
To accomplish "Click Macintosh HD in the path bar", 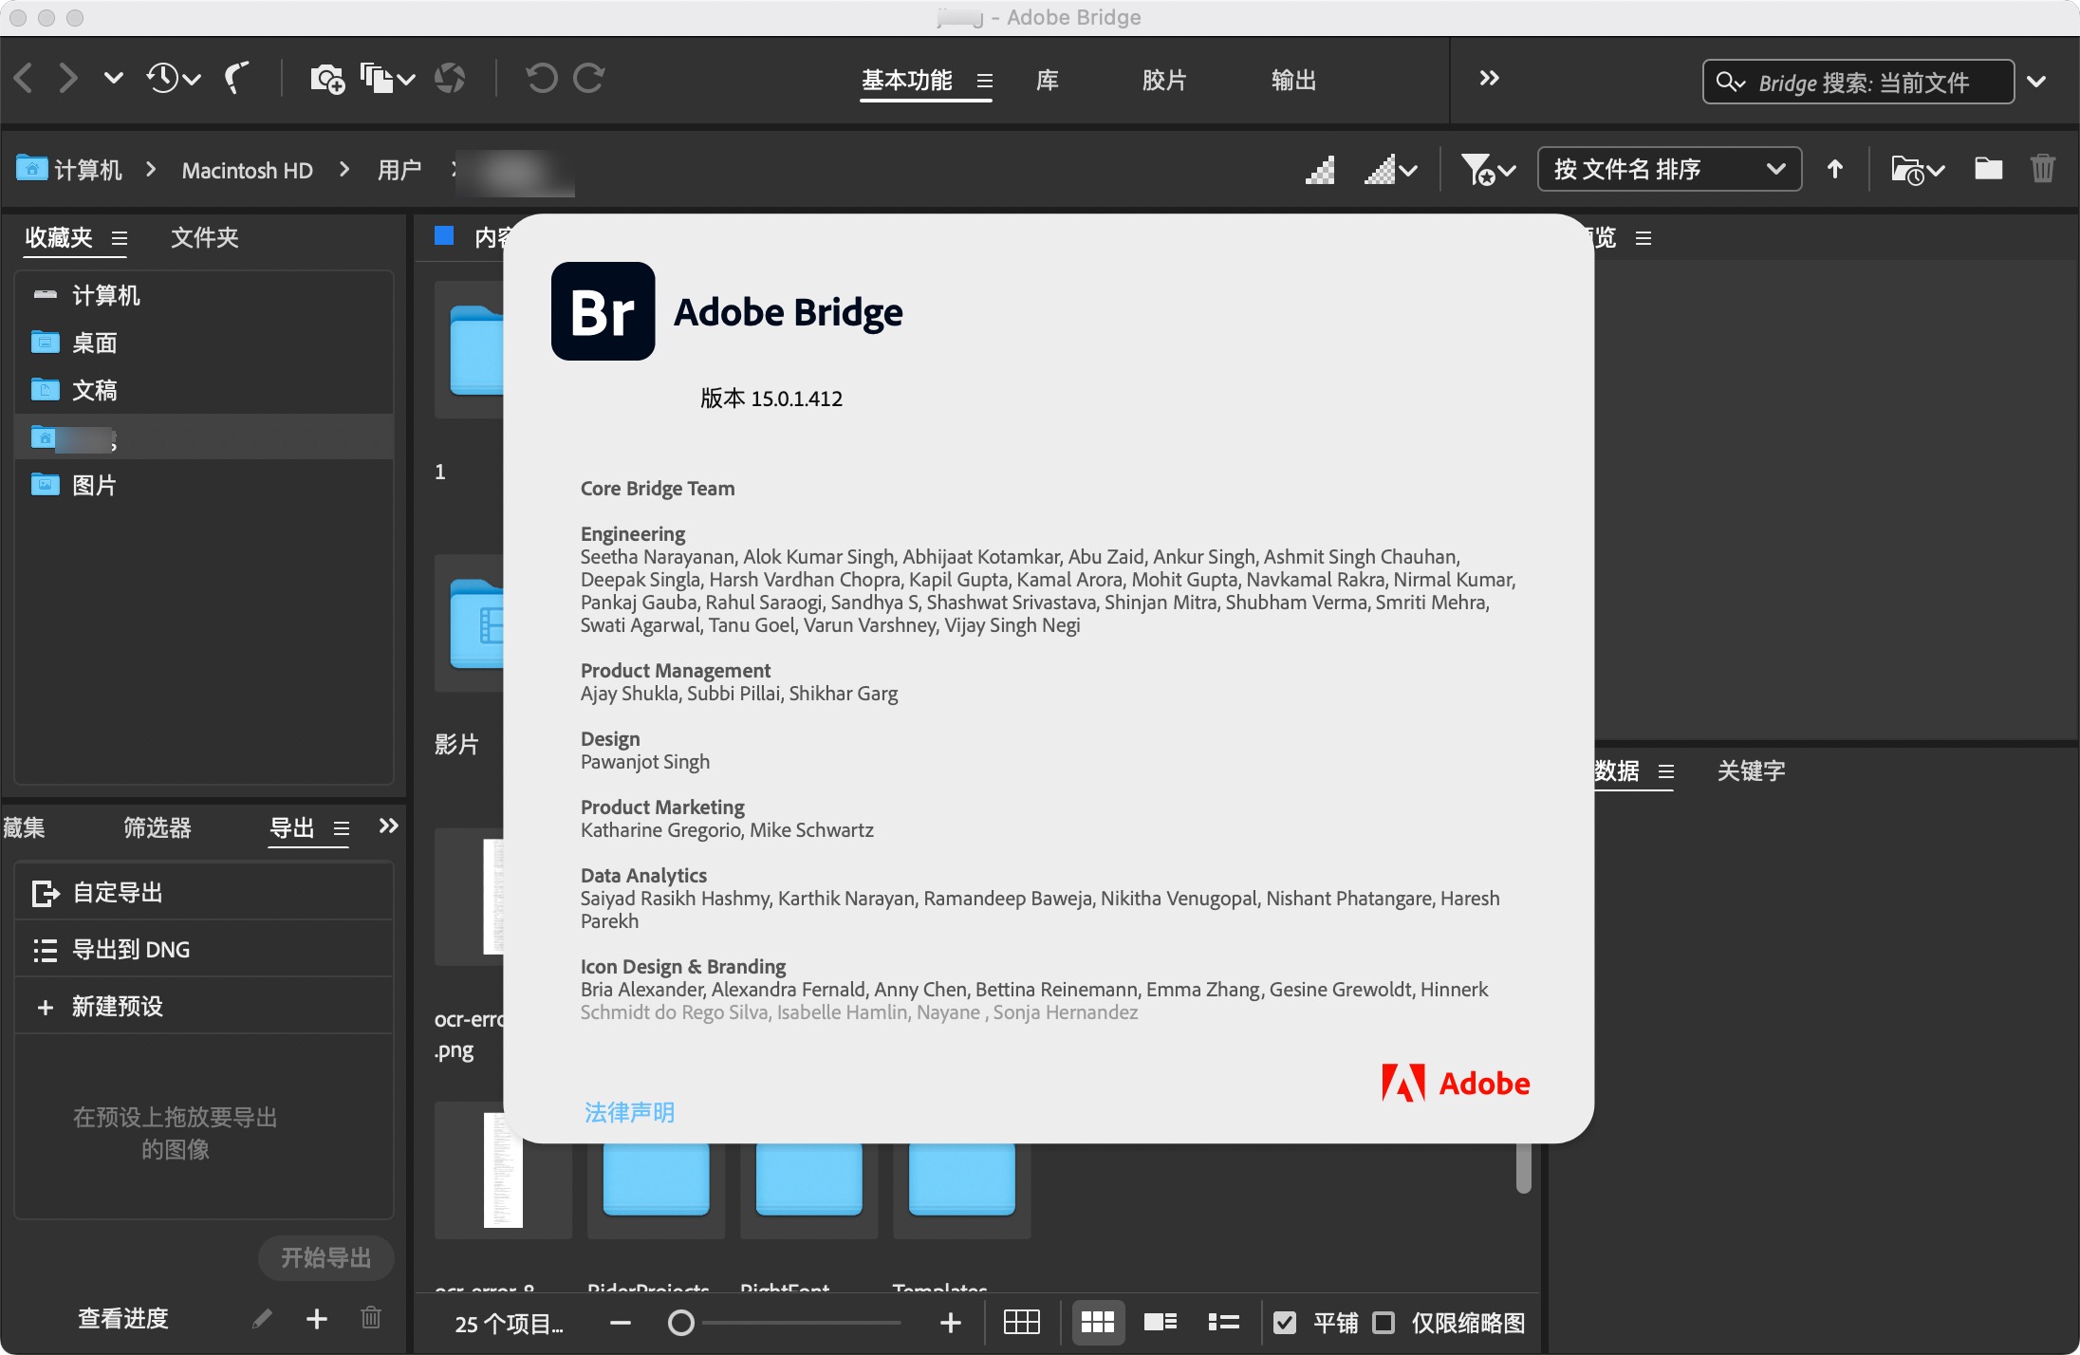I will click(x=248, y=170).
